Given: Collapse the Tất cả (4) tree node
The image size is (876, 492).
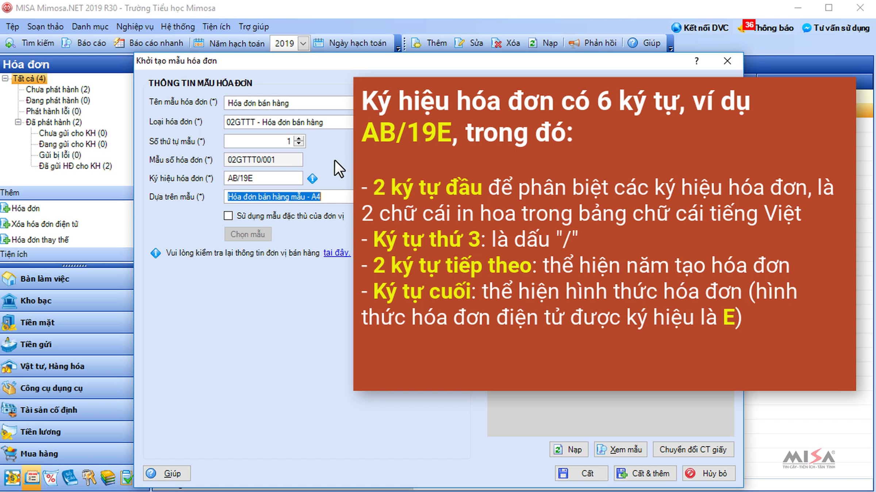Looking at the screenshot, I should tap(5, 78).
